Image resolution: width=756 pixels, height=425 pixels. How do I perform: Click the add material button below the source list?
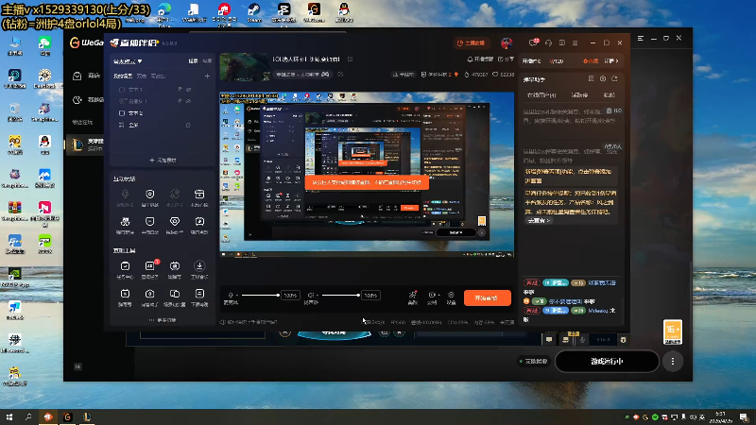click(163, 160)
